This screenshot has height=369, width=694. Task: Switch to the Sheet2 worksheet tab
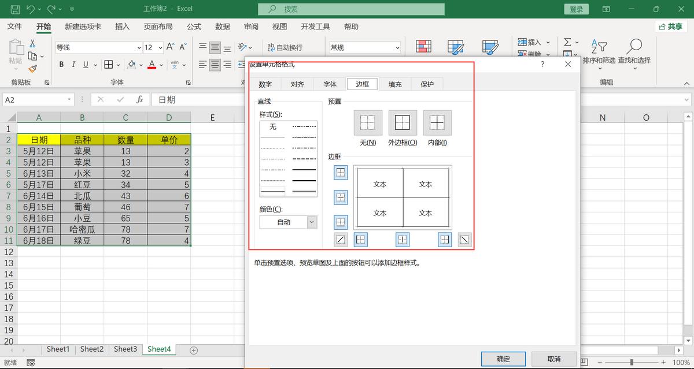point(91,349)
